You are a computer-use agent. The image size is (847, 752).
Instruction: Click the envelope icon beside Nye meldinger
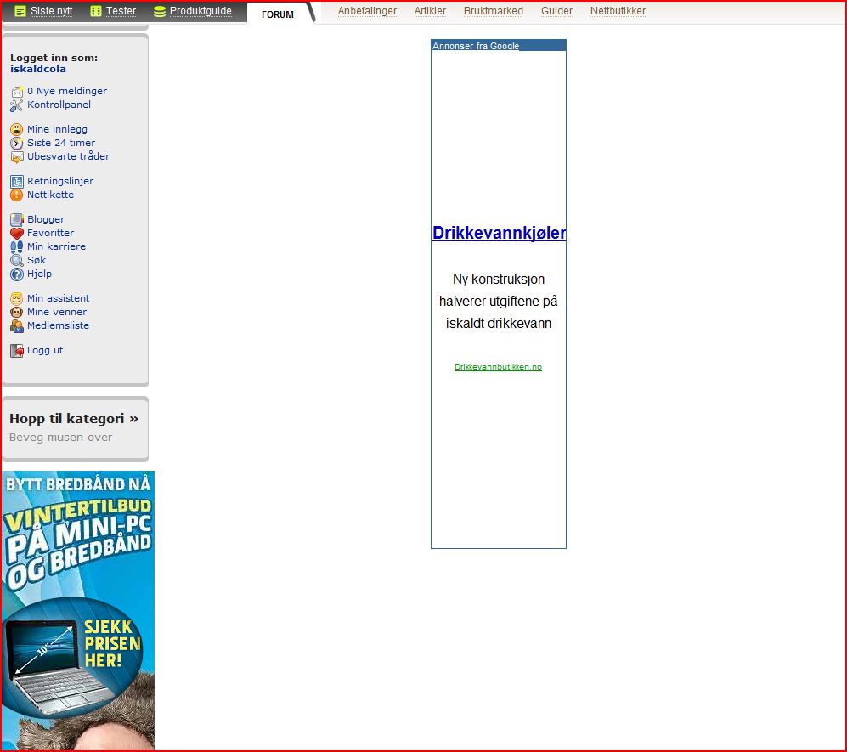tap(17, 91)
